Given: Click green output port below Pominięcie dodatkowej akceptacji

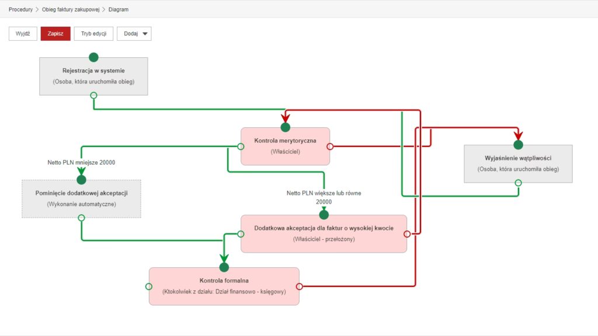Looking at the screenshot, I should [81, 218].
